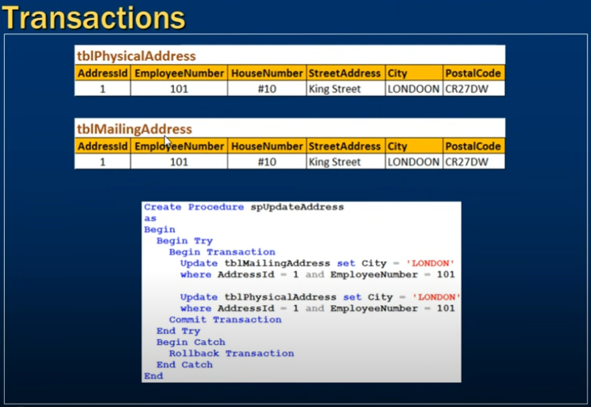
Task: Select City header in tblPhysicalAddress table
Action: (x=414, y=73)
